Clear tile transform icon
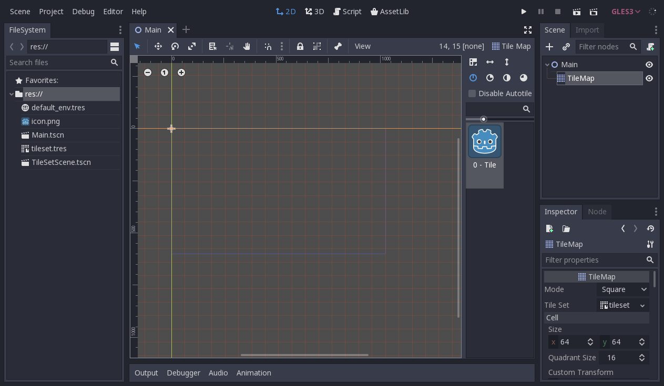The height and width of the screenshot is (386, 664). pyautogui.click(x=524, y=78)
